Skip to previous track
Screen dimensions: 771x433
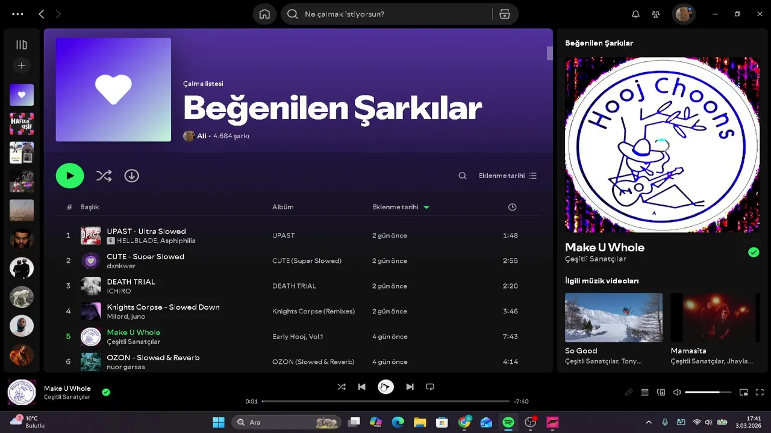361,387
